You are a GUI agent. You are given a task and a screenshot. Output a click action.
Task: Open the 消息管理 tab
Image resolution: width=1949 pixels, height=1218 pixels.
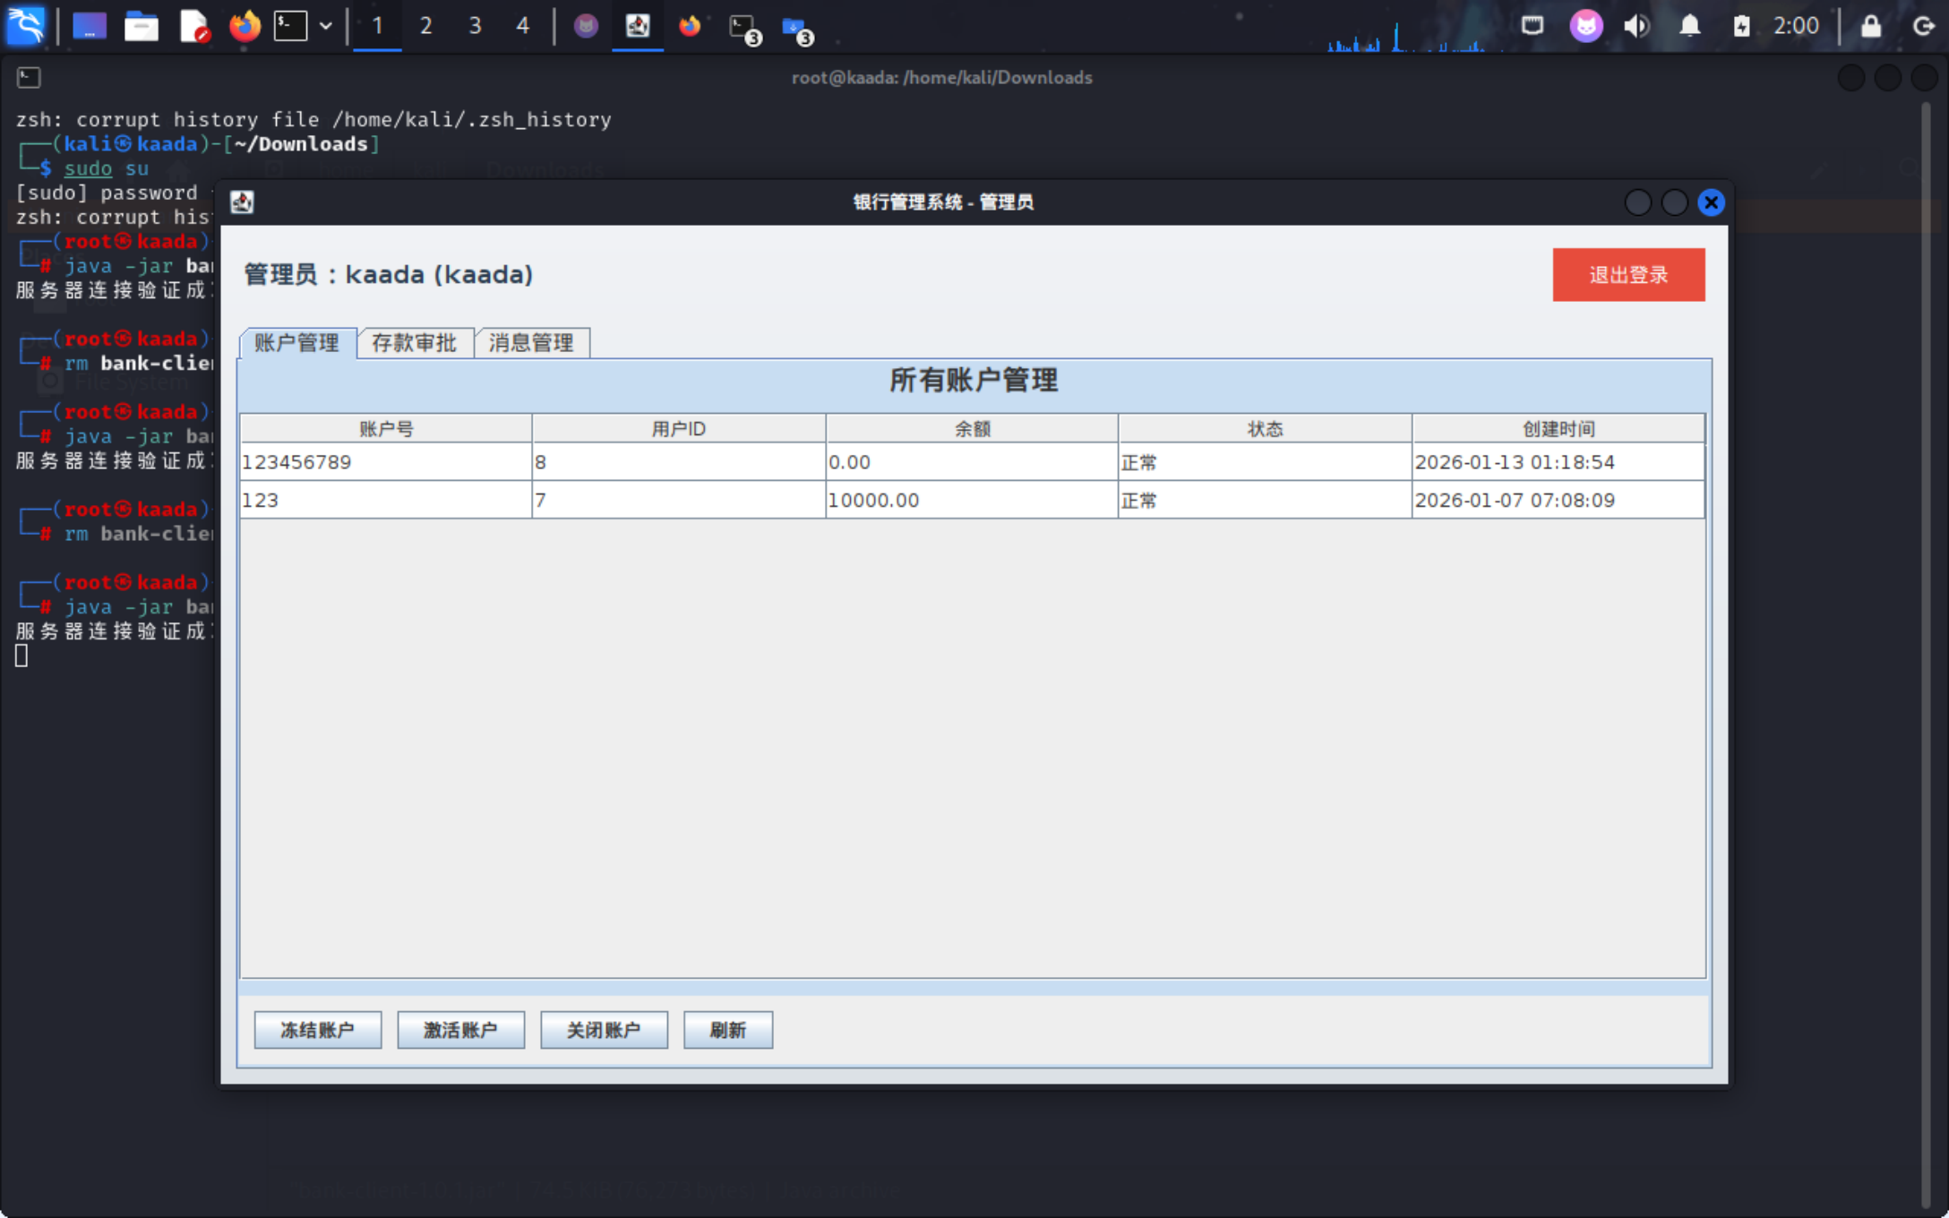point(531,343)
